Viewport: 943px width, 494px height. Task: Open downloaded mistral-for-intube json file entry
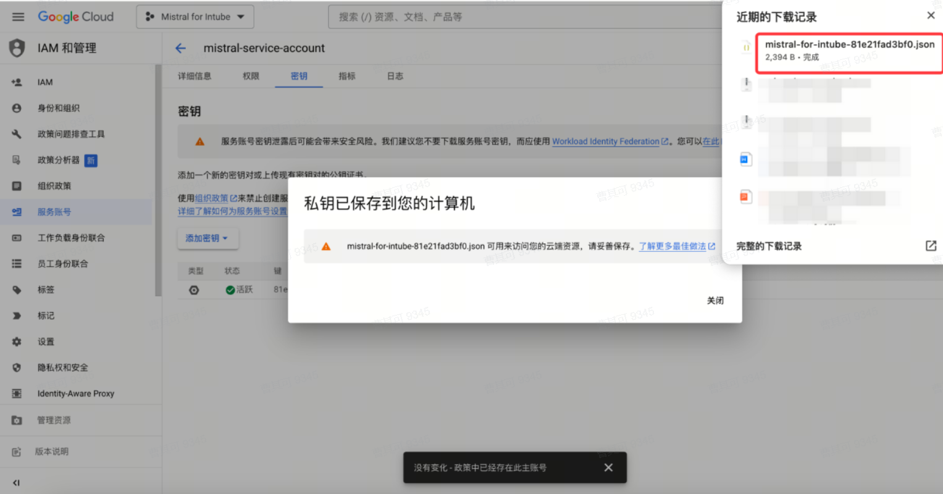(849, 50)
